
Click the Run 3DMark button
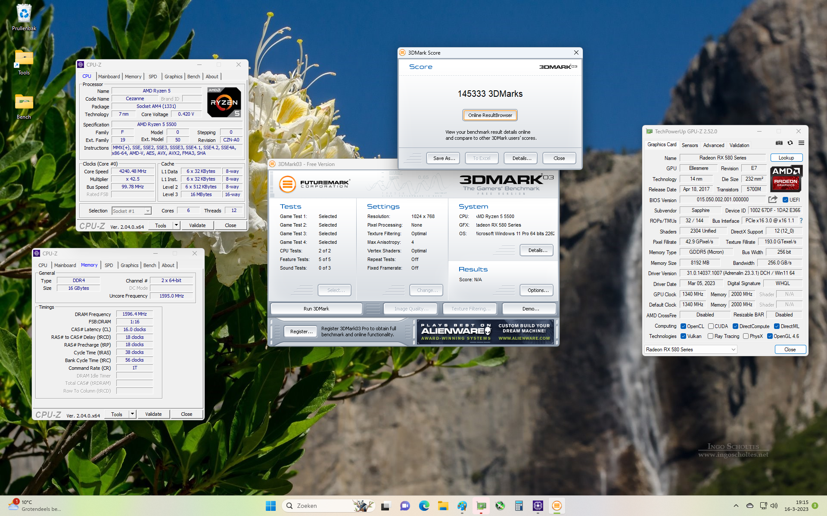(316, 309)
